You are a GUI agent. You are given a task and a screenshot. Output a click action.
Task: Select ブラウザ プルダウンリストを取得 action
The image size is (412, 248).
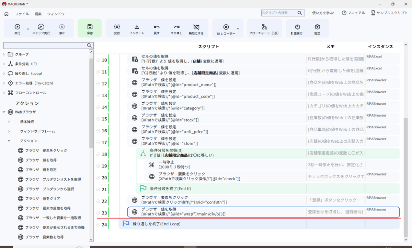point(49,179)
